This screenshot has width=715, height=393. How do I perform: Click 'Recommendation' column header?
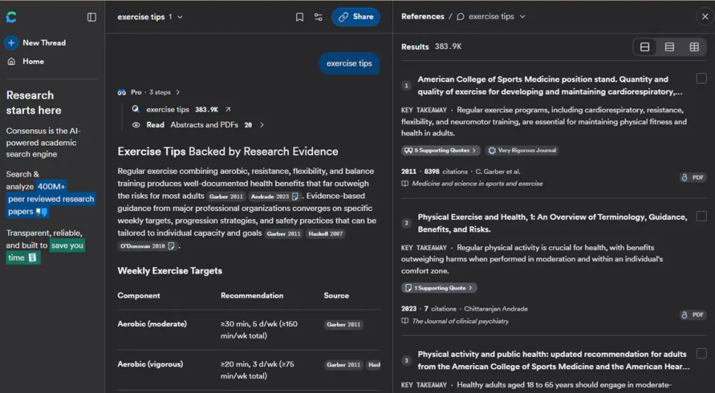click(x=252, y=295)
